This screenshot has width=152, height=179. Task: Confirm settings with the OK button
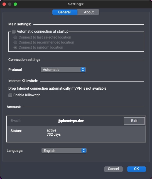tap(136, 169)
